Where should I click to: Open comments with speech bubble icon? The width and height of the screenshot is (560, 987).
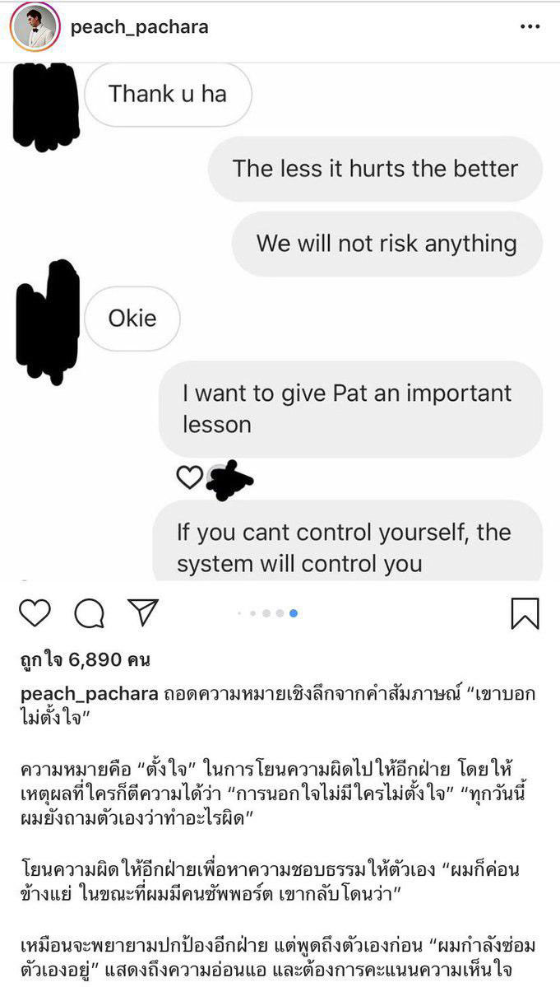[x=90, y=613]
